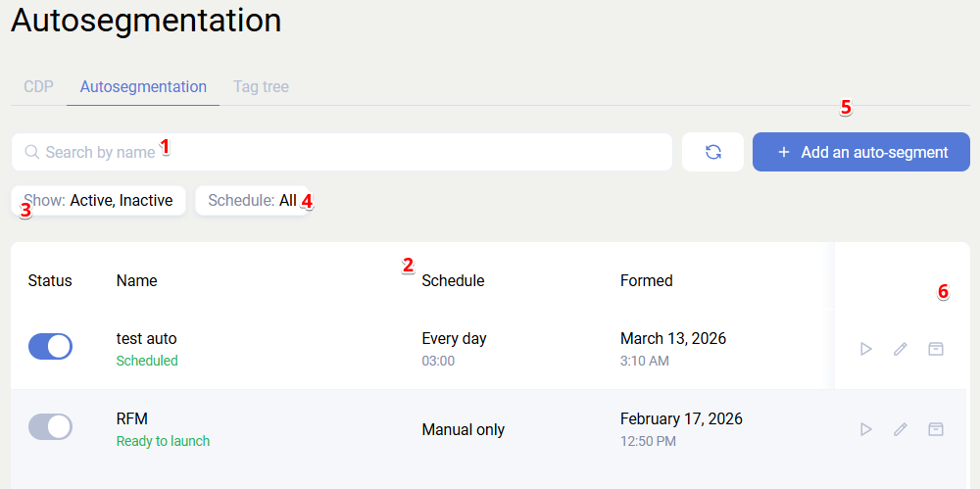This screenshot has width=980, height=489.
Task: Archive the test auto segment
Action: click(936, 349)
